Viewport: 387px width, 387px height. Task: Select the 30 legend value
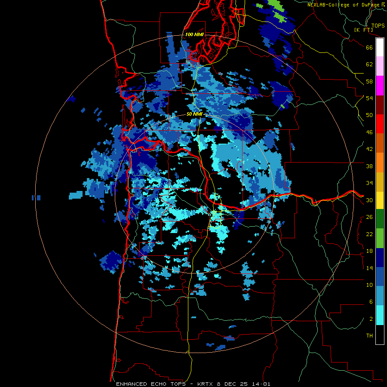tap(369, 200)
